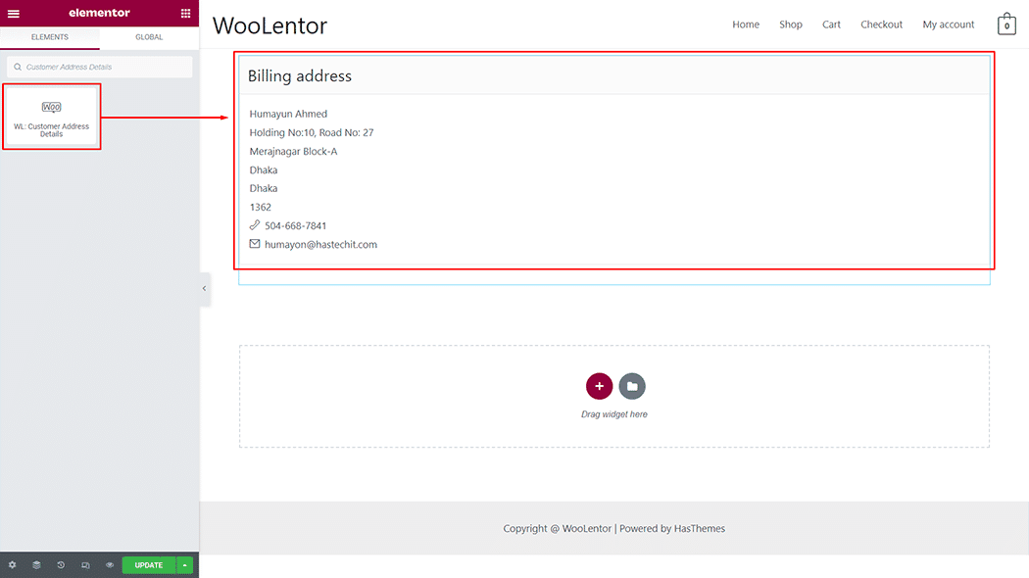Click the widget search field
This screenshot has width=1029, height=578.
tap(100, 67)
